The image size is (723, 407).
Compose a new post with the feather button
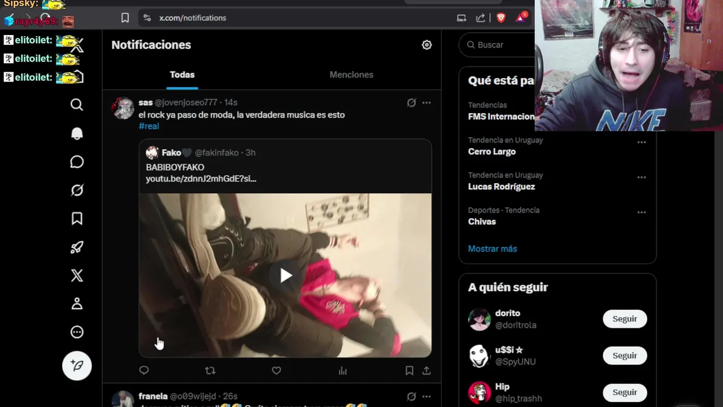point(77,366)
